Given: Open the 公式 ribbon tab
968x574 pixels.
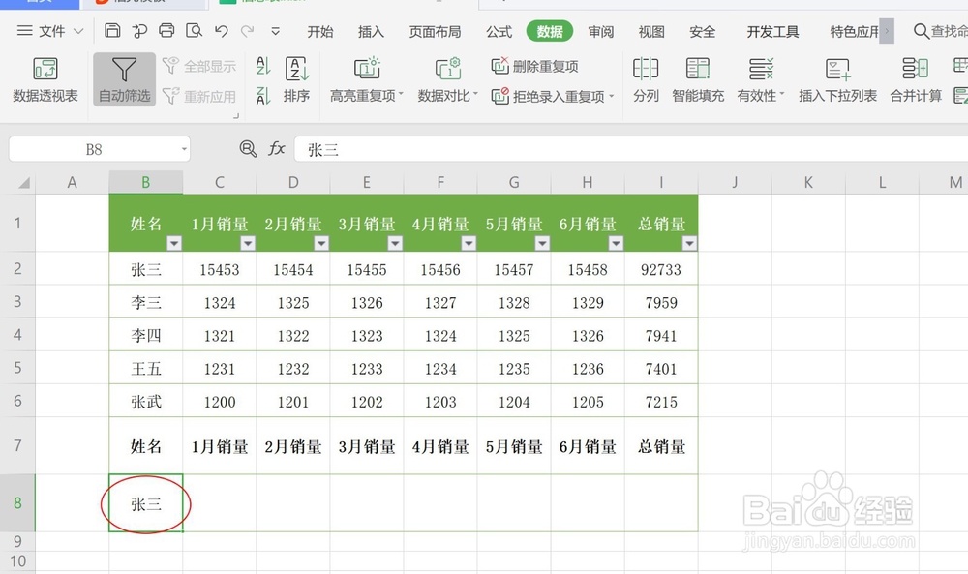Looking at the screenshot, I should [499, 31].
